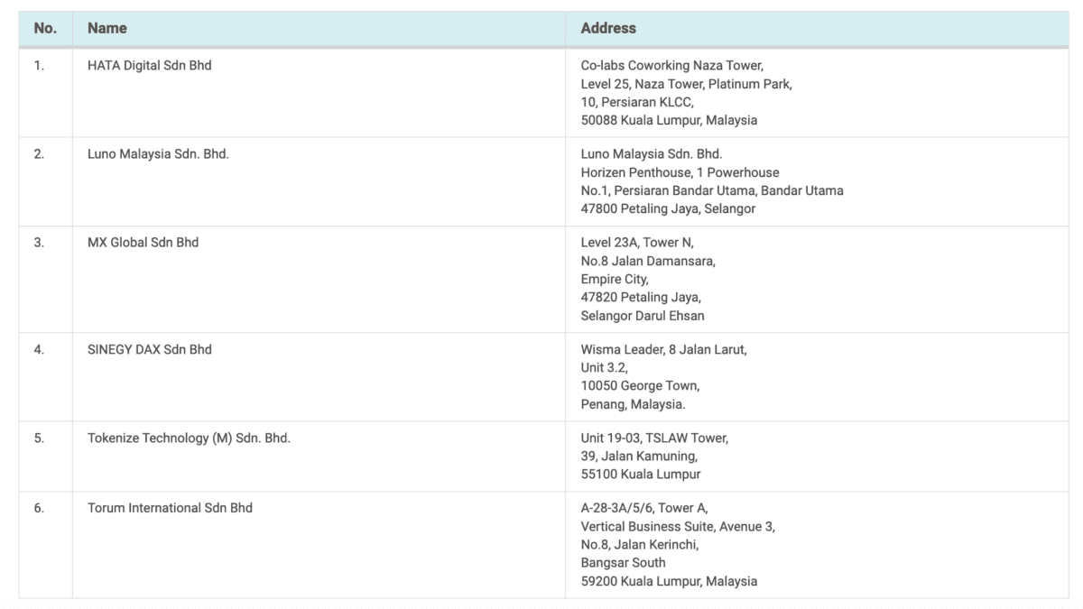Screen dimensions: 1083x609
Task: Select MX Global Sdn Bhd name
Action: [x=143, y=243]
